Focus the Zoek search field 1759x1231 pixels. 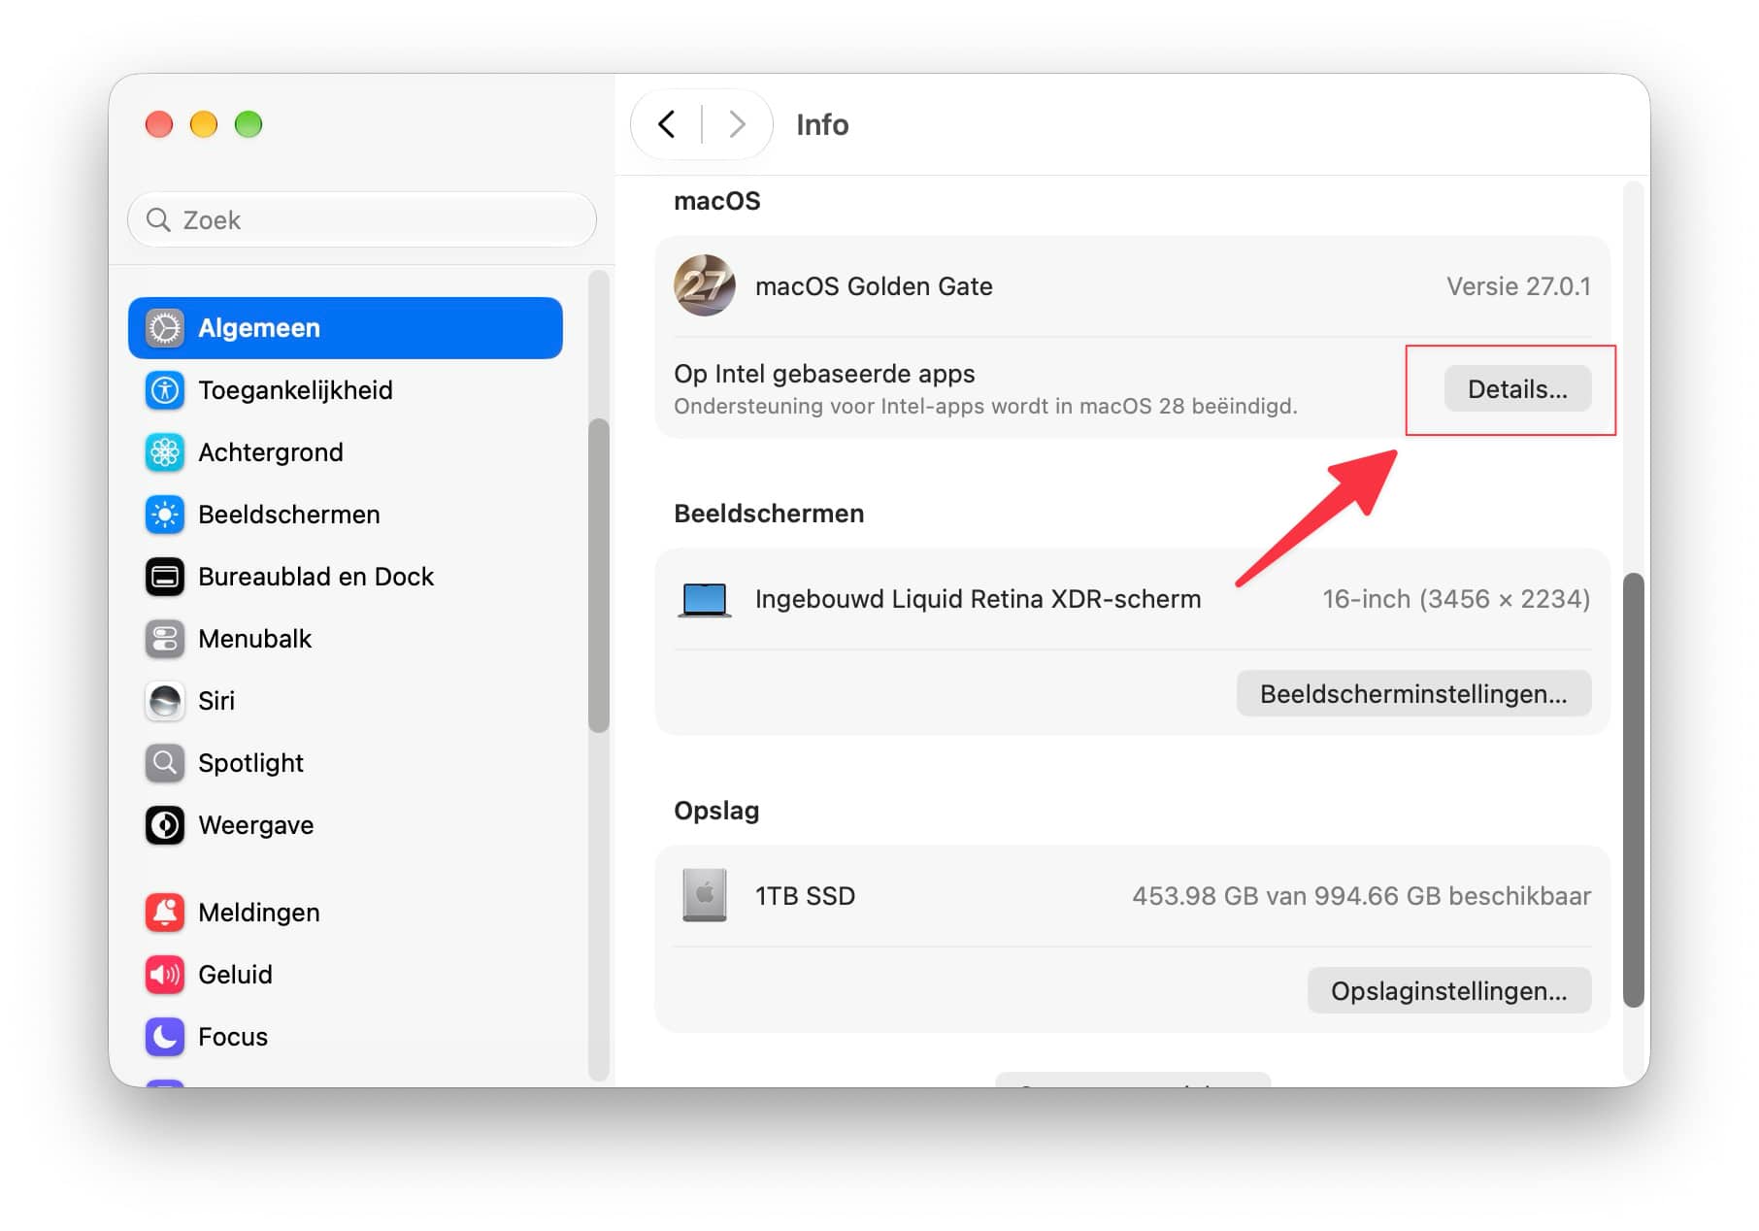(x=362, y=220)
